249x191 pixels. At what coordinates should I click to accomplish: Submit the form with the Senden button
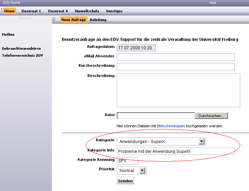tap(125, 181)
